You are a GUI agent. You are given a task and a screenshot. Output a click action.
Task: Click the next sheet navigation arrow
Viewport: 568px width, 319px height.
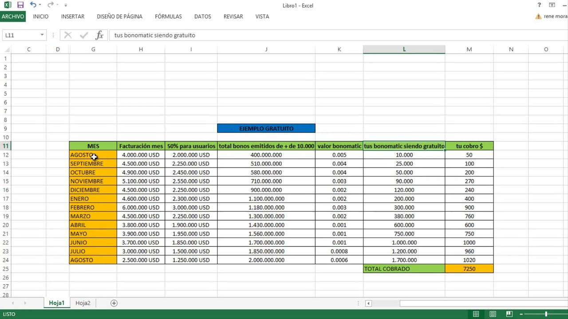[25, 303]
